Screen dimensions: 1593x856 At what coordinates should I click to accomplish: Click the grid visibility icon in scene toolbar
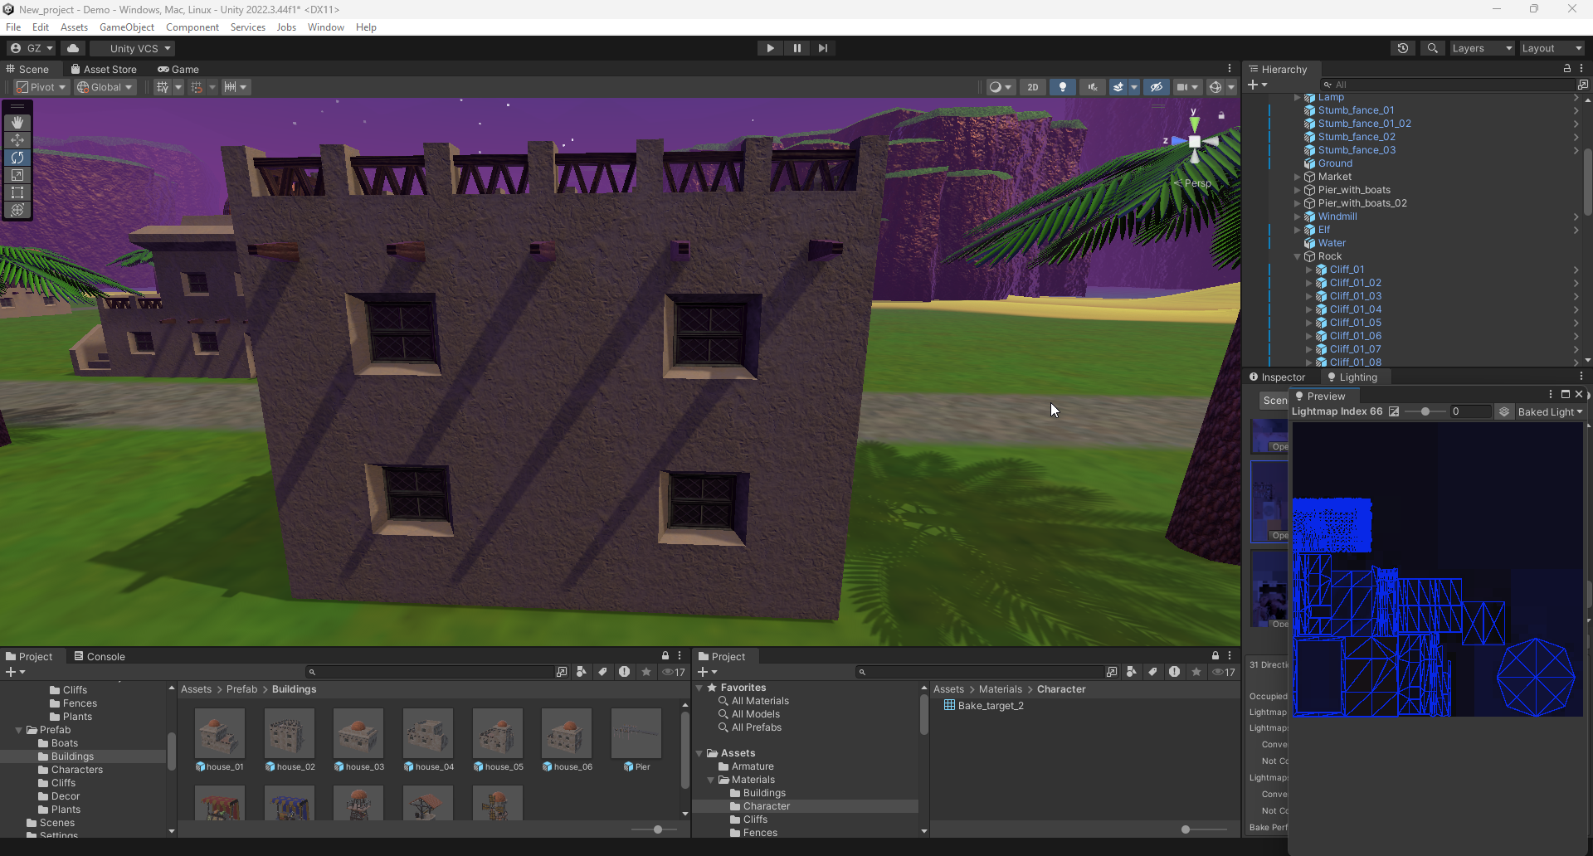(163, 87)
